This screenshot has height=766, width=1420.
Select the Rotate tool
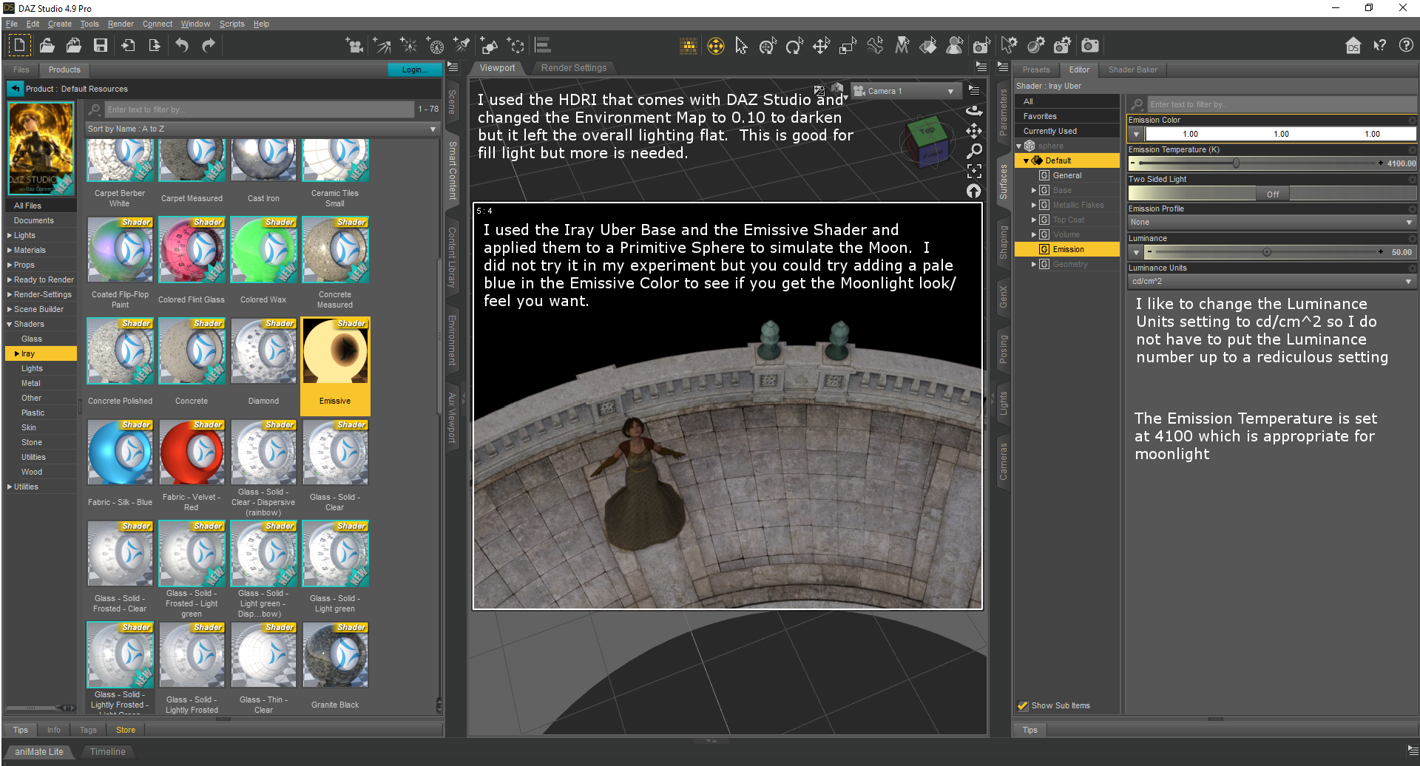[794, 46]
